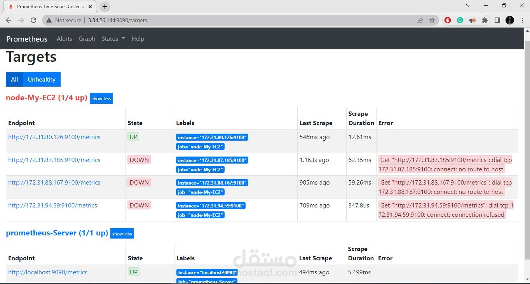Open the Opera red extension icon
The width and height of the screenshot is (530, 284).
pos(448,20)
